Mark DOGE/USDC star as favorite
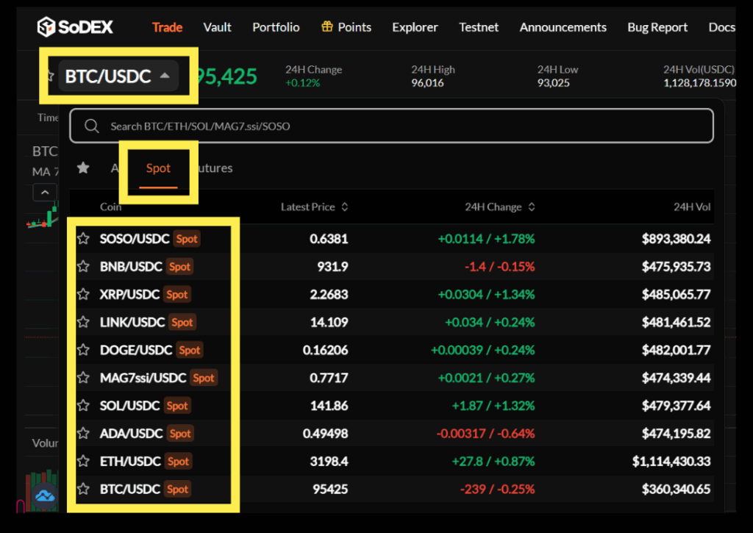 (84, 351)
